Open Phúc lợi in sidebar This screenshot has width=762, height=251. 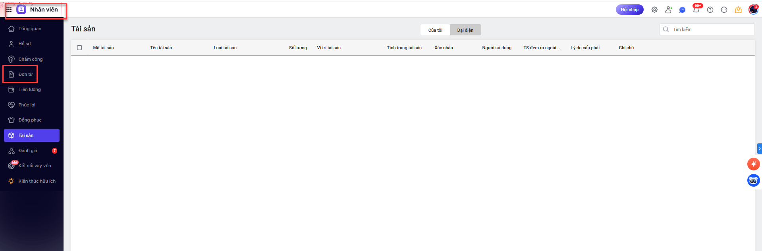tap(32, 105)
